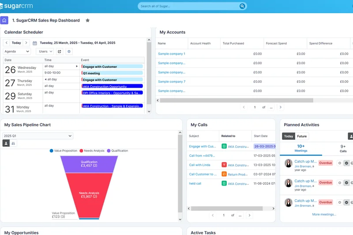Open the 2025 Q1 period dropdown

pos(38,136)
